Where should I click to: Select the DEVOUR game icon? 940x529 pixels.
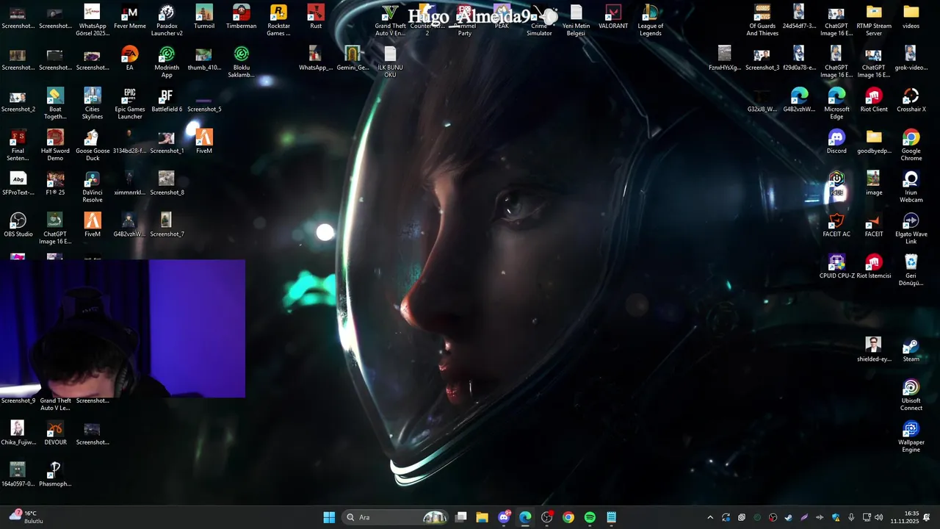(55, 433)
